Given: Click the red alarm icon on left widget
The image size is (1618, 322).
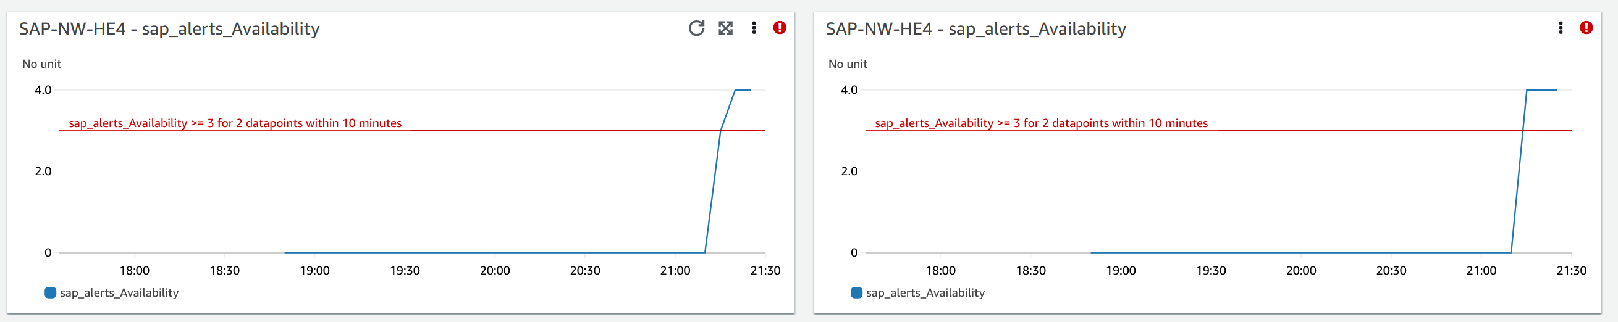Looking at the screenshot, I should tap(780, 28).
